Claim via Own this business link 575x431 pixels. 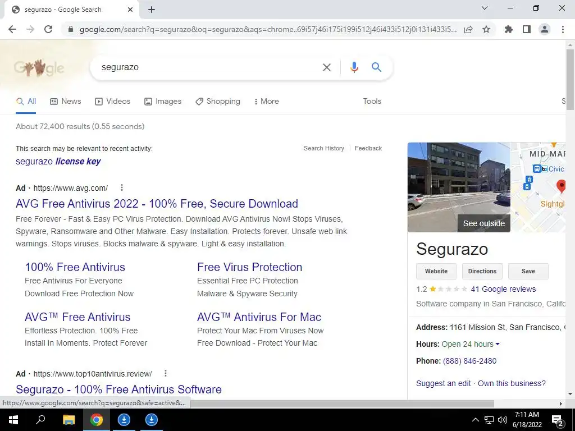pyautogui.click(x=512, y=383)
